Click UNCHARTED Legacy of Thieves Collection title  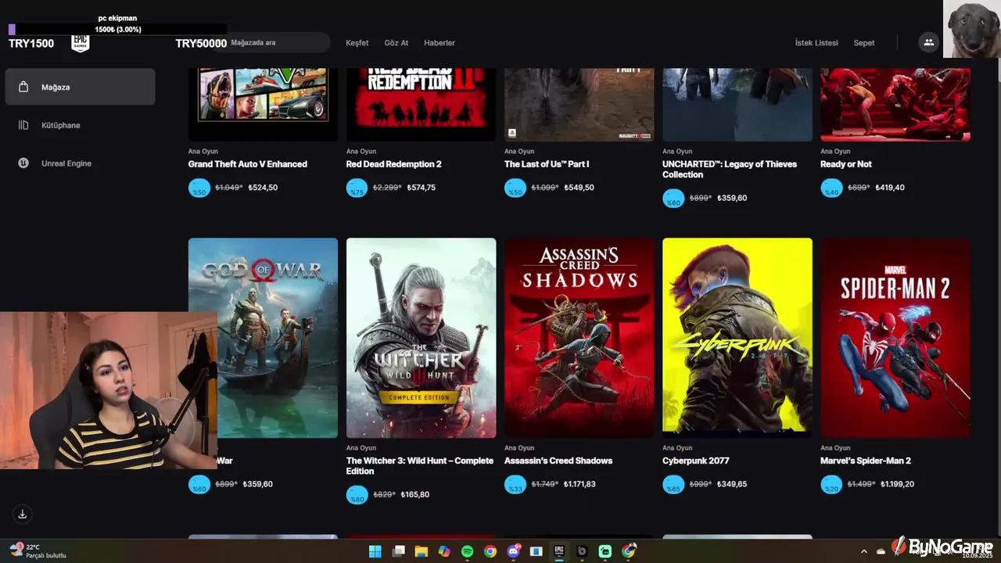point(730,169)
